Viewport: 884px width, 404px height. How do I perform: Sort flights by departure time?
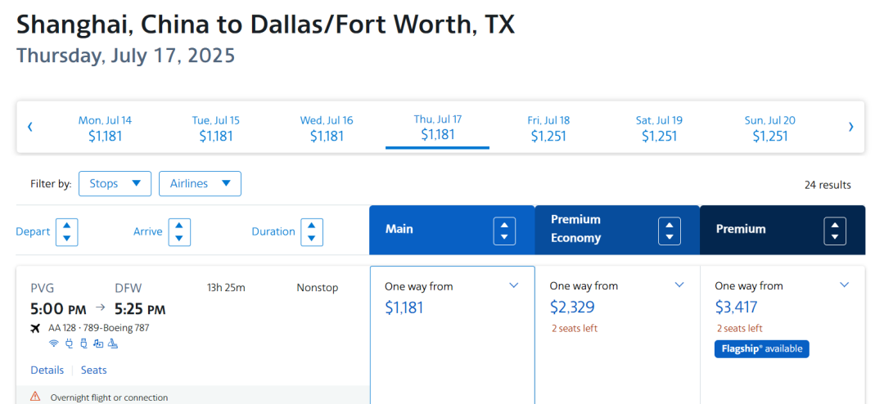point(66,231)
